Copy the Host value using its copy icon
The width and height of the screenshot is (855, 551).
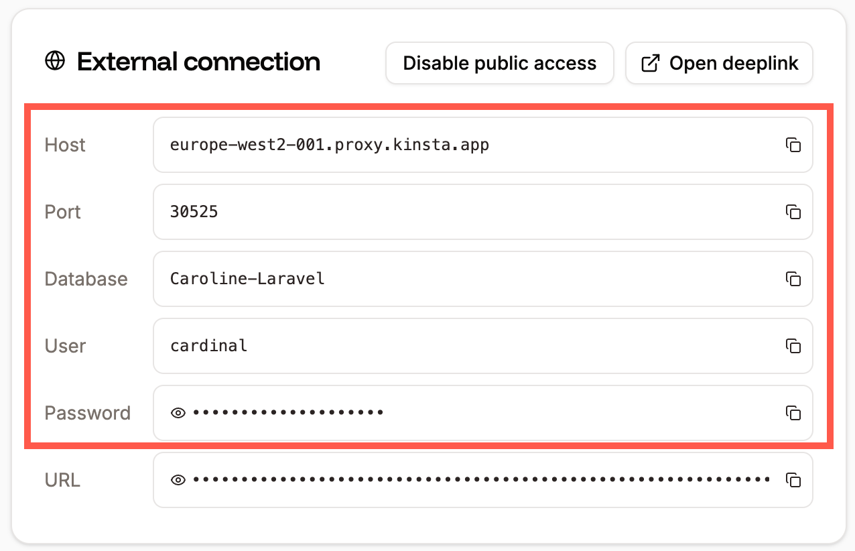[794, 145]
